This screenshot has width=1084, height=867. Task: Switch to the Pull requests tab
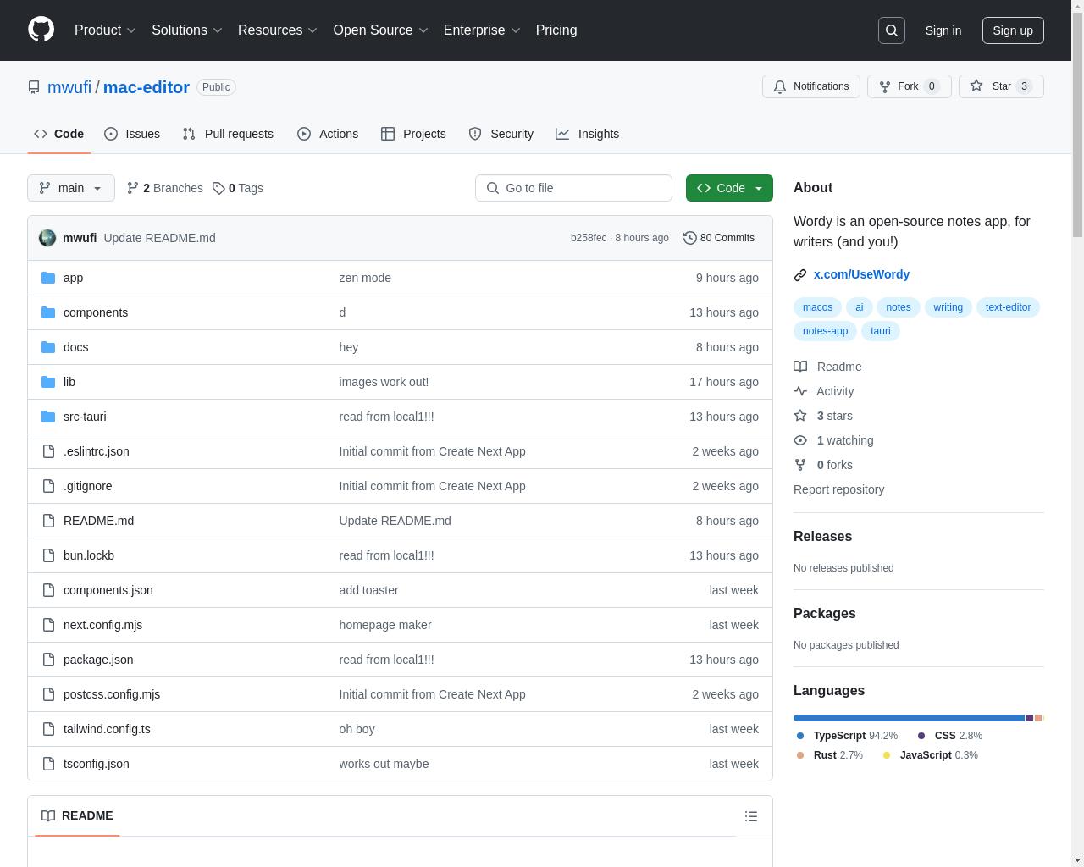(x=228, y=134)
